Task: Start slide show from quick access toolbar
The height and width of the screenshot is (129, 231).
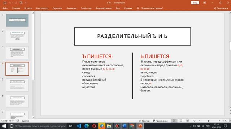Action: 21,3
